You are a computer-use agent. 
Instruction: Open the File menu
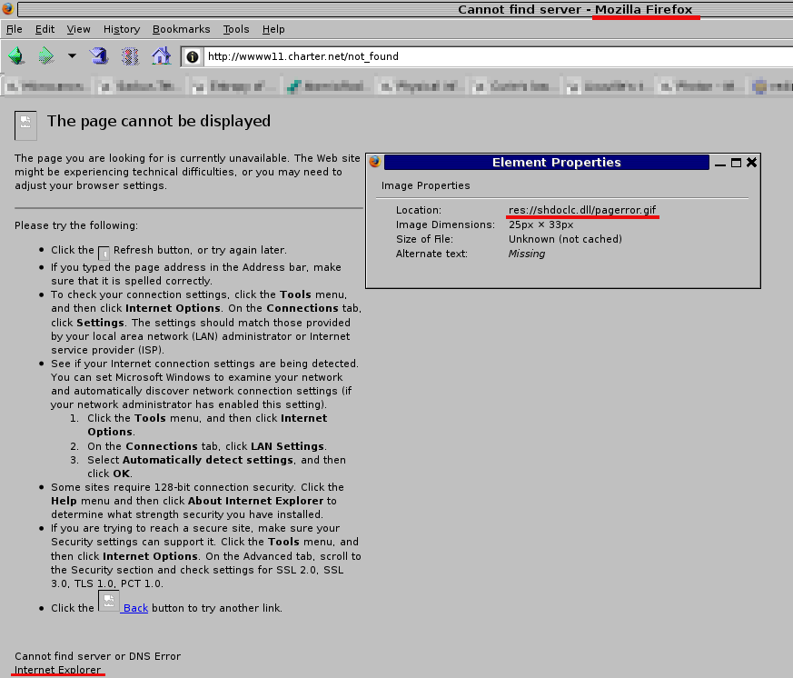15,29
